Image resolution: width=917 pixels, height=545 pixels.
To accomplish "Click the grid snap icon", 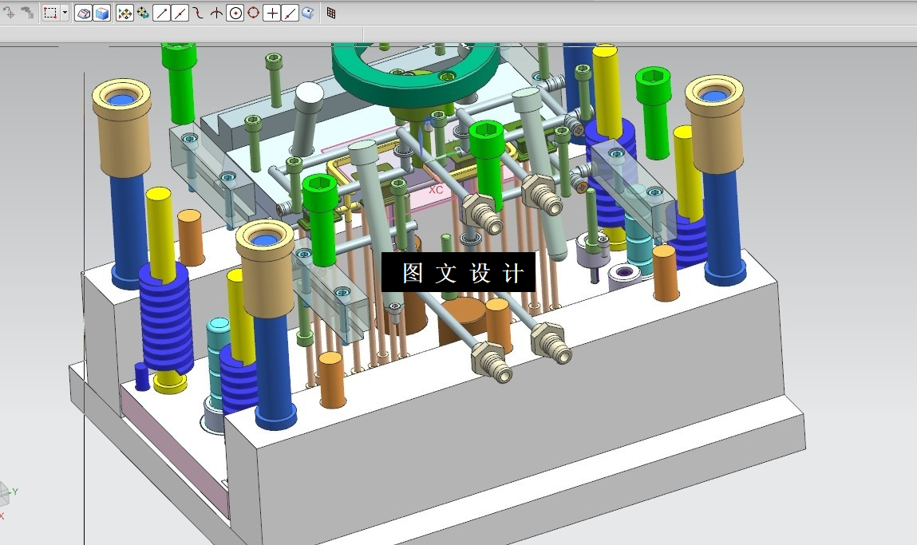I will 331,13.
